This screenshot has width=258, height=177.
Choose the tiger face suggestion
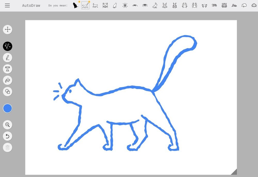click(224, 5)
